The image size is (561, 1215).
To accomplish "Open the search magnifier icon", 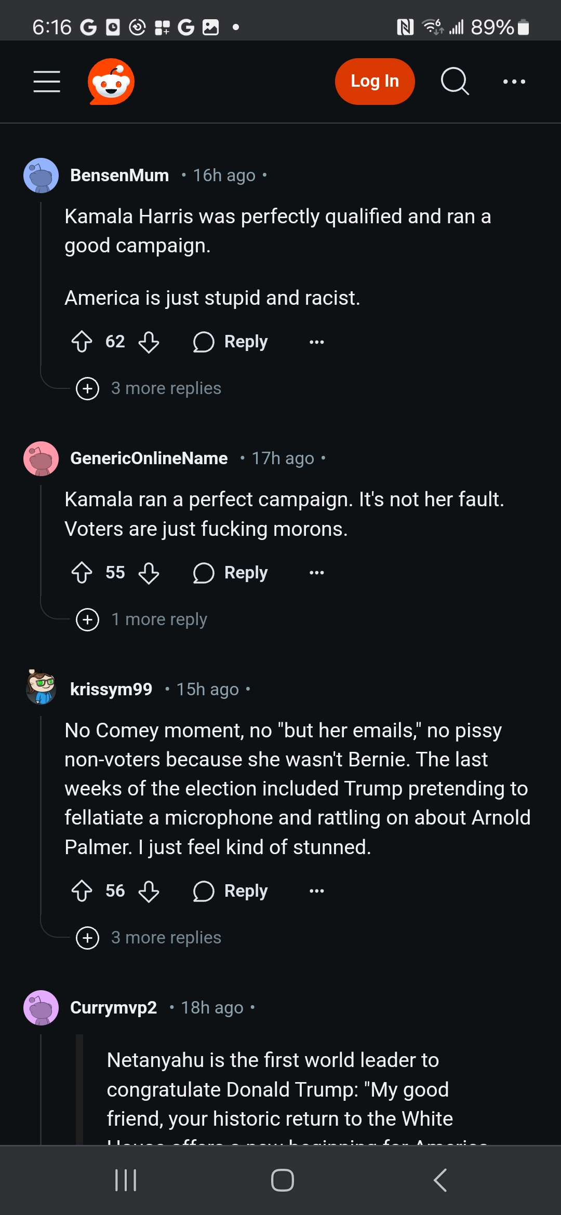I will click(x=455, y=82).
